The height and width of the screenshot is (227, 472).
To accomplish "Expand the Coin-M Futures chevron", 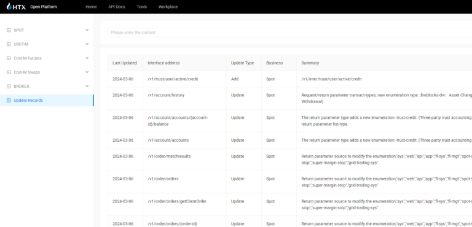I will point(87,58).
